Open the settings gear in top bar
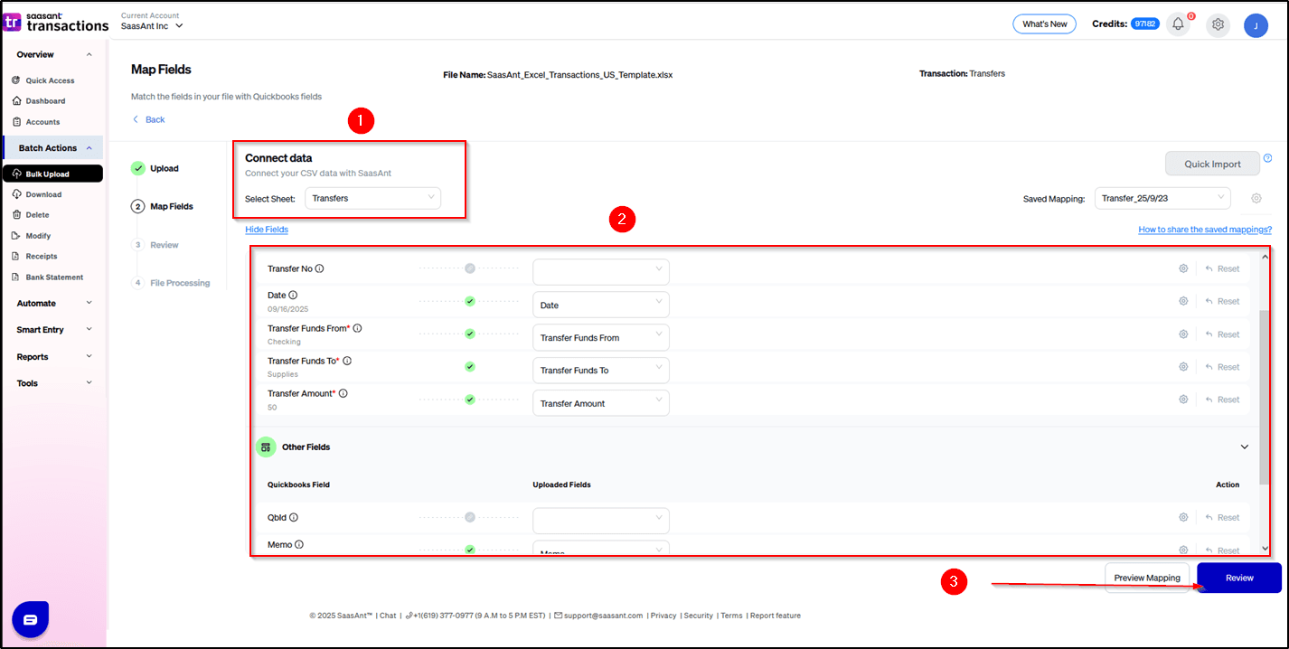This screenshot has width=1289, height=649. (1218, 24)
